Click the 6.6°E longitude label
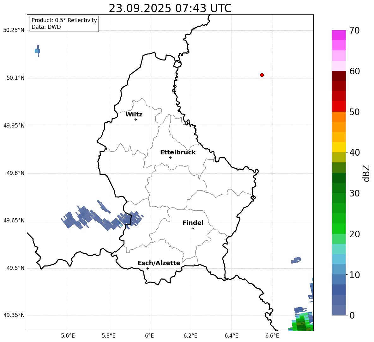Viewport: 374px width, 342px height. 272,336
